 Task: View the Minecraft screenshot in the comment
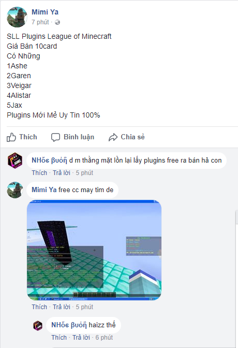[x=94, y=250]
